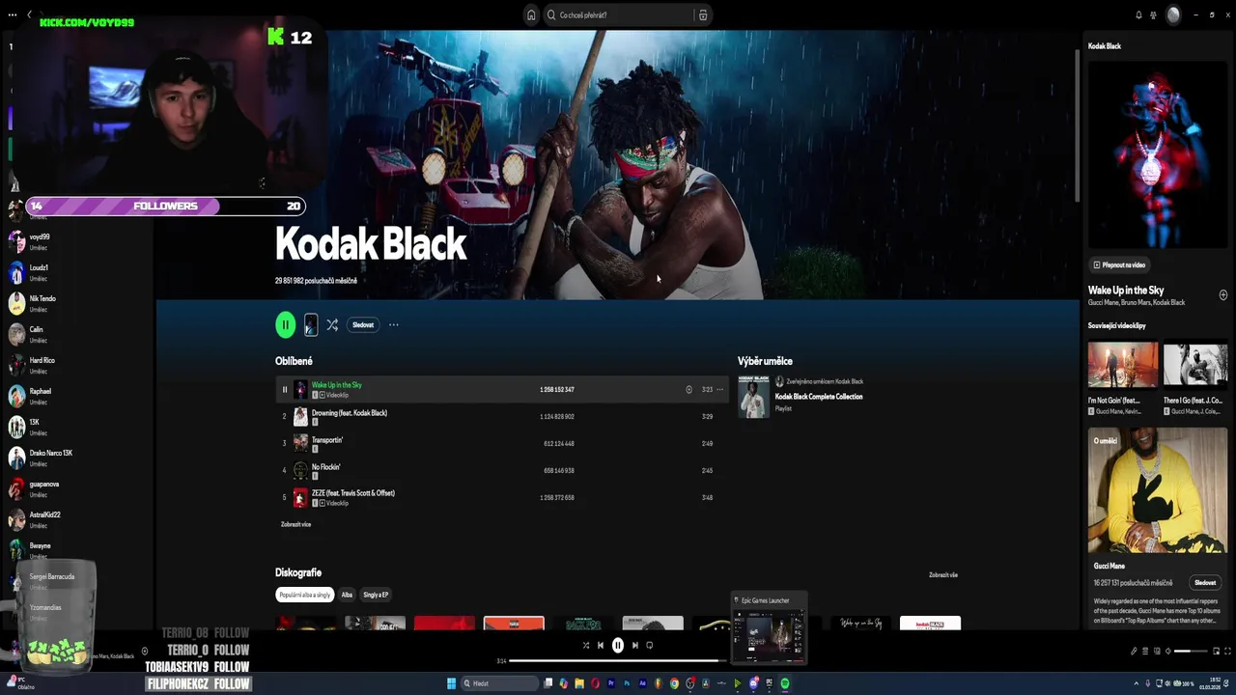Seek on the playback progress bar
The width and height of the screenshot is (1236, 695).
(618, 661)
